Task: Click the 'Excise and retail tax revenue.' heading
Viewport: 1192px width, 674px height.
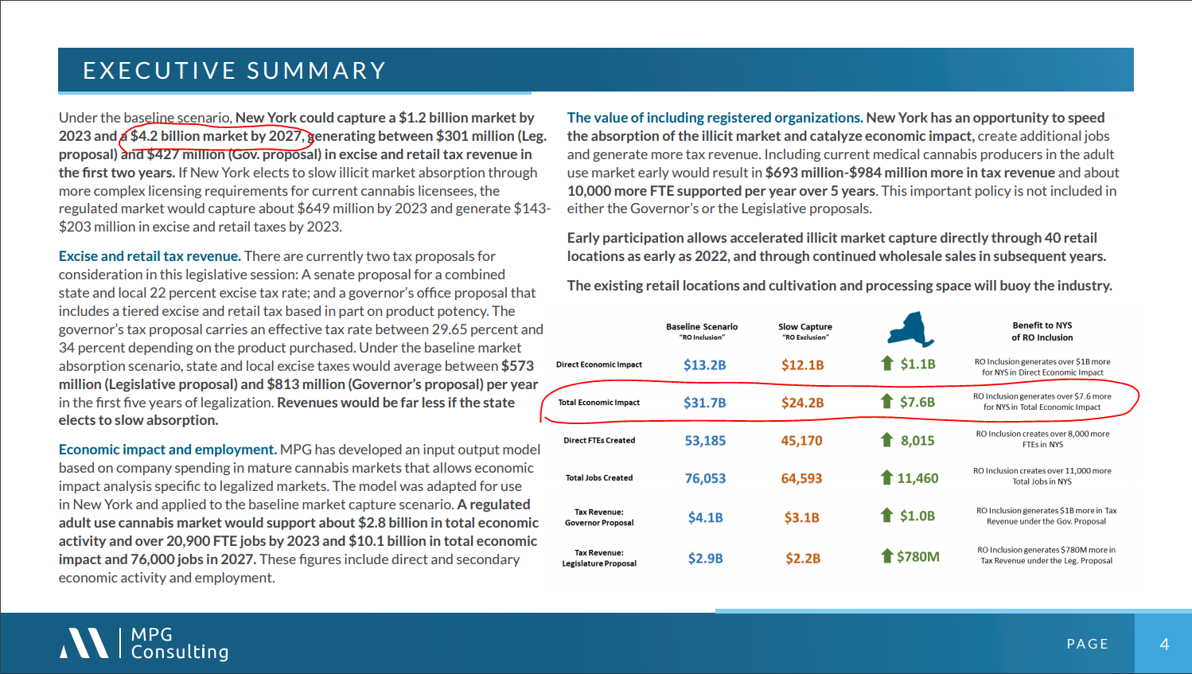Action: (150, 256)
